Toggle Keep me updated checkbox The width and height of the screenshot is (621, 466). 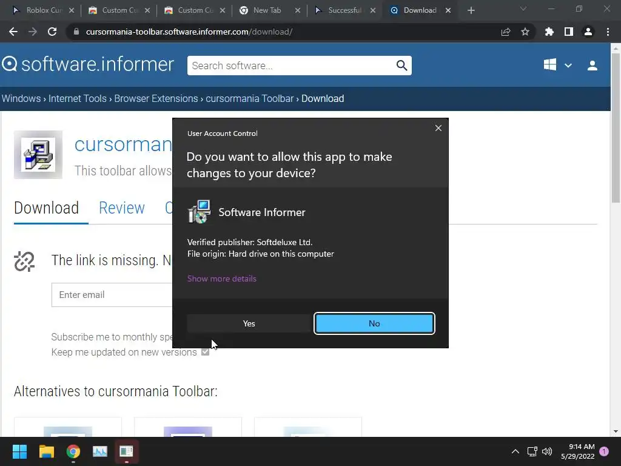pyautogui.click(x=205, y=352)
